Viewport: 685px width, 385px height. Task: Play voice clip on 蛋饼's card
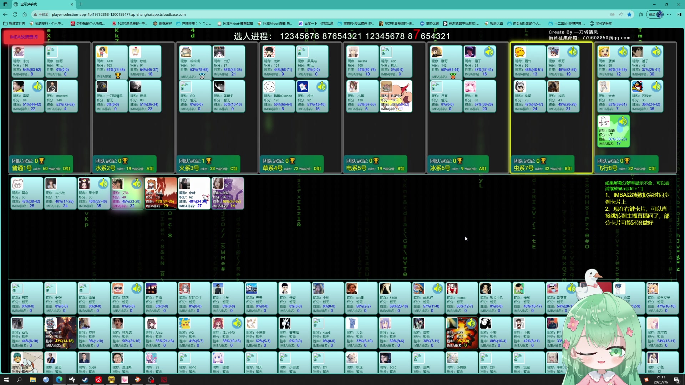(x=623, y=52)
